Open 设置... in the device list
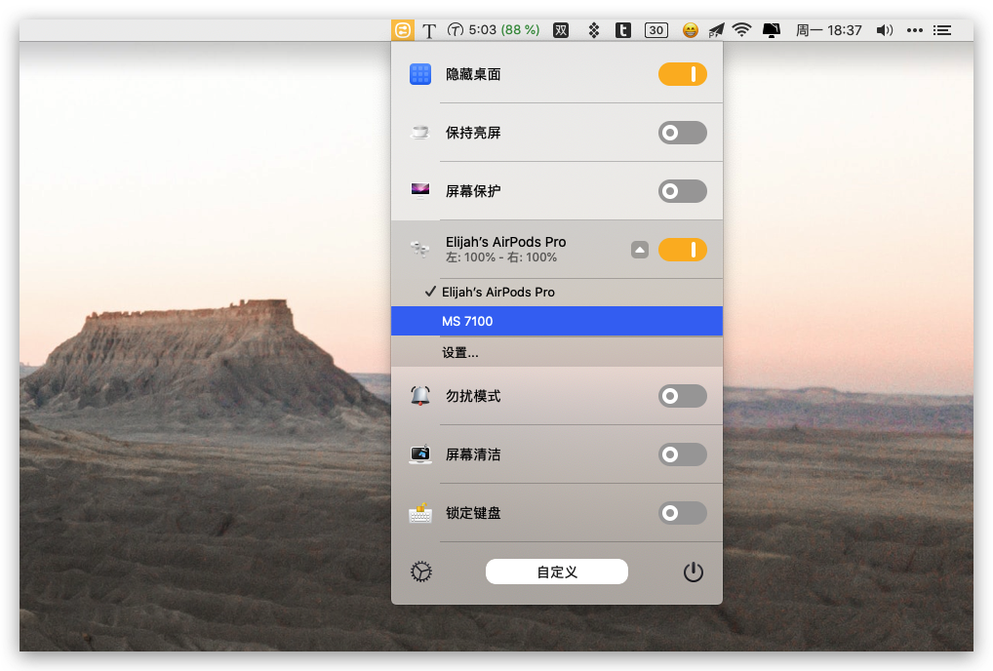 [x=557, y=352]
